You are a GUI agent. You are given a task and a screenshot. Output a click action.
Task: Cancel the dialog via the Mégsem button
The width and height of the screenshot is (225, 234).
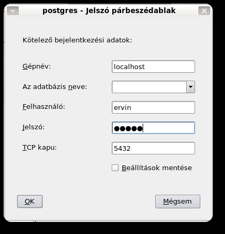[x=178, y=202]
